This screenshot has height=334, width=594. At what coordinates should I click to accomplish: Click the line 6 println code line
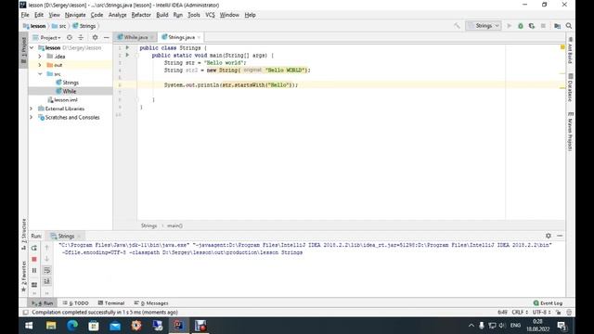[x=231, y=84]
